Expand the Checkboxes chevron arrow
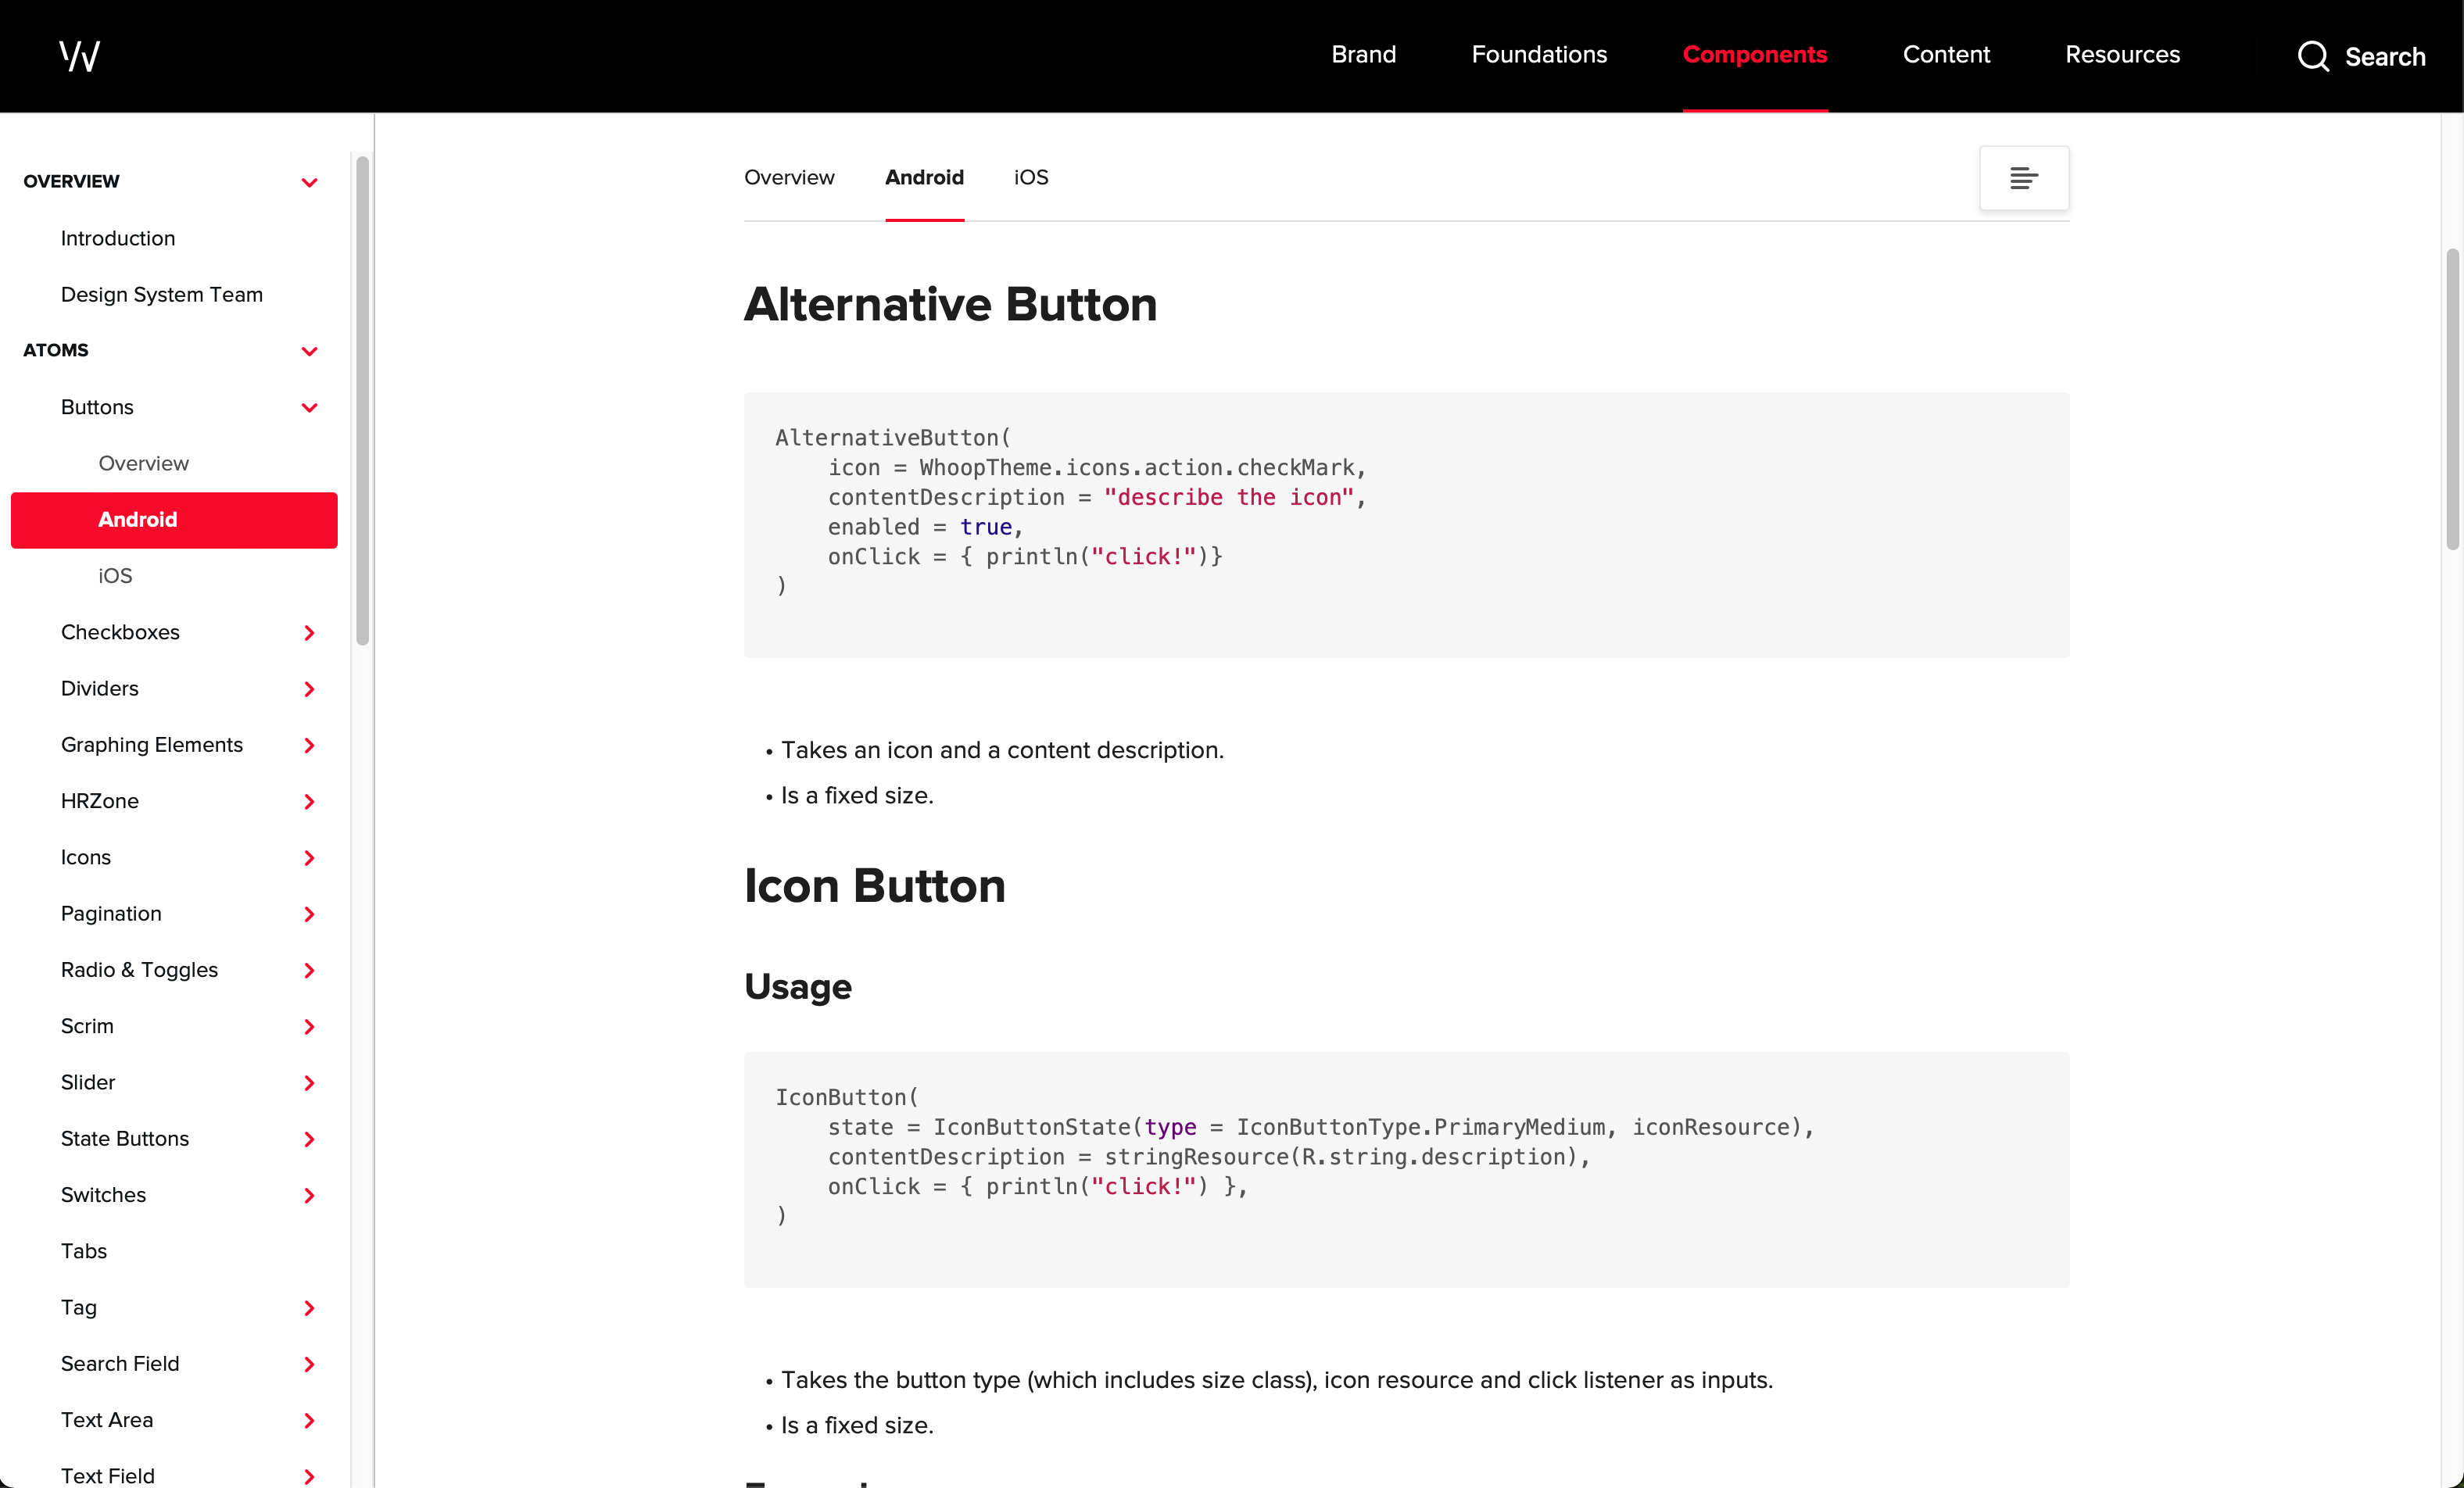 (309, 632)
